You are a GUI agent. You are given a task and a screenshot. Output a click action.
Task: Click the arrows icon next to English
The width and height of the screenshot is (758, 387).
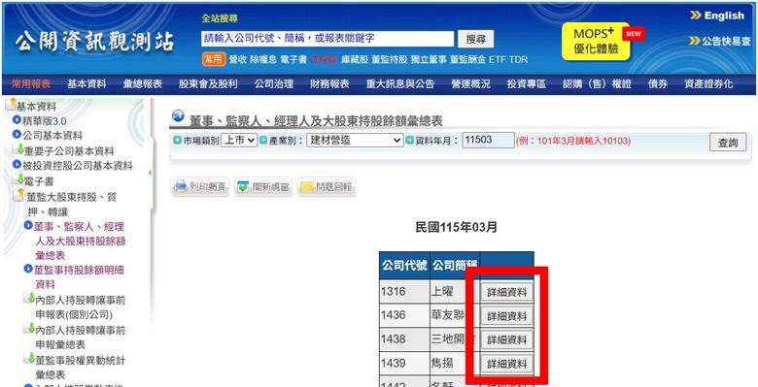[x=695, y=16]
